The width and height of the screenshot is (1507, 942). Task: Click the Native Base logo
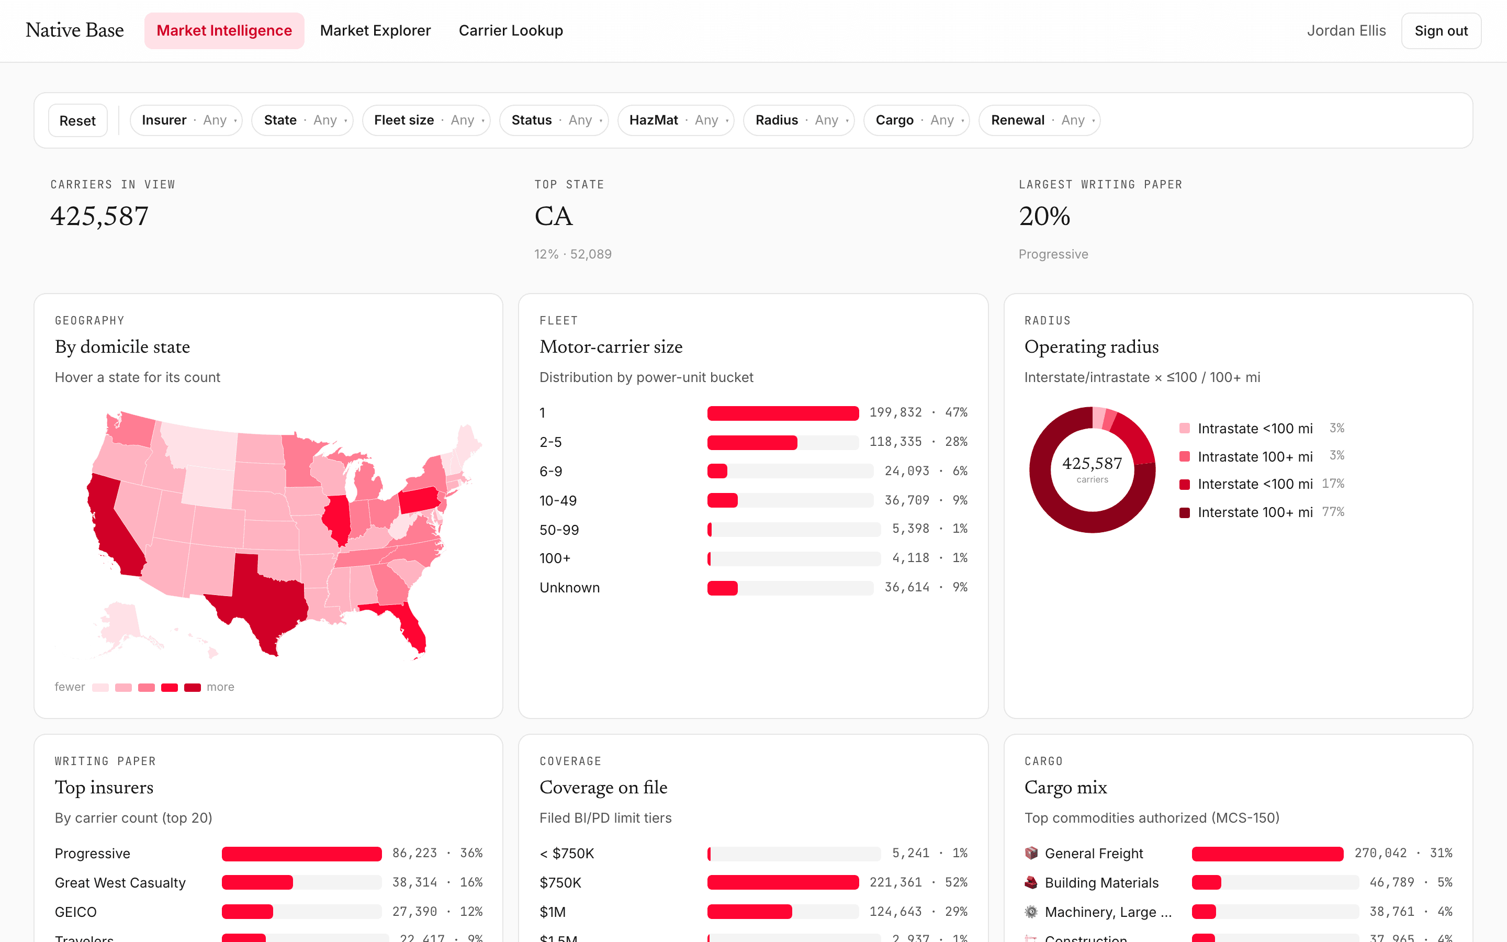point(75,30)
